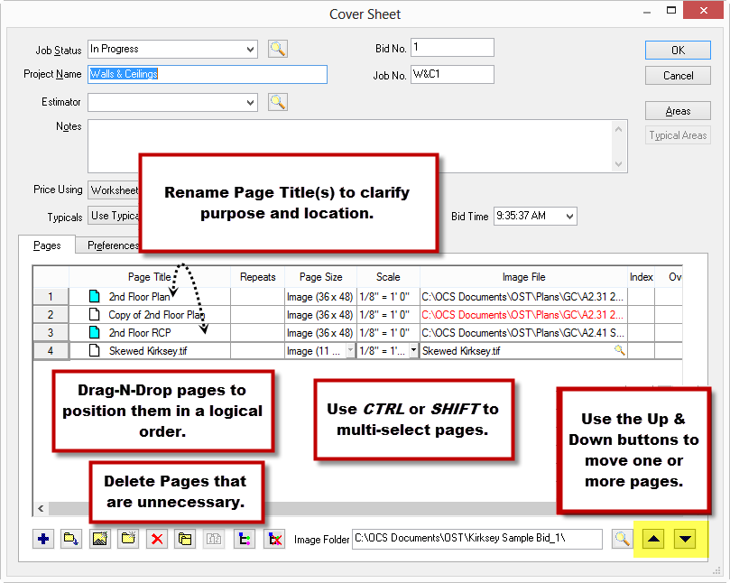Click the Index column header
Viewport: 730px width, 583px height.
[x=641, y=277]
